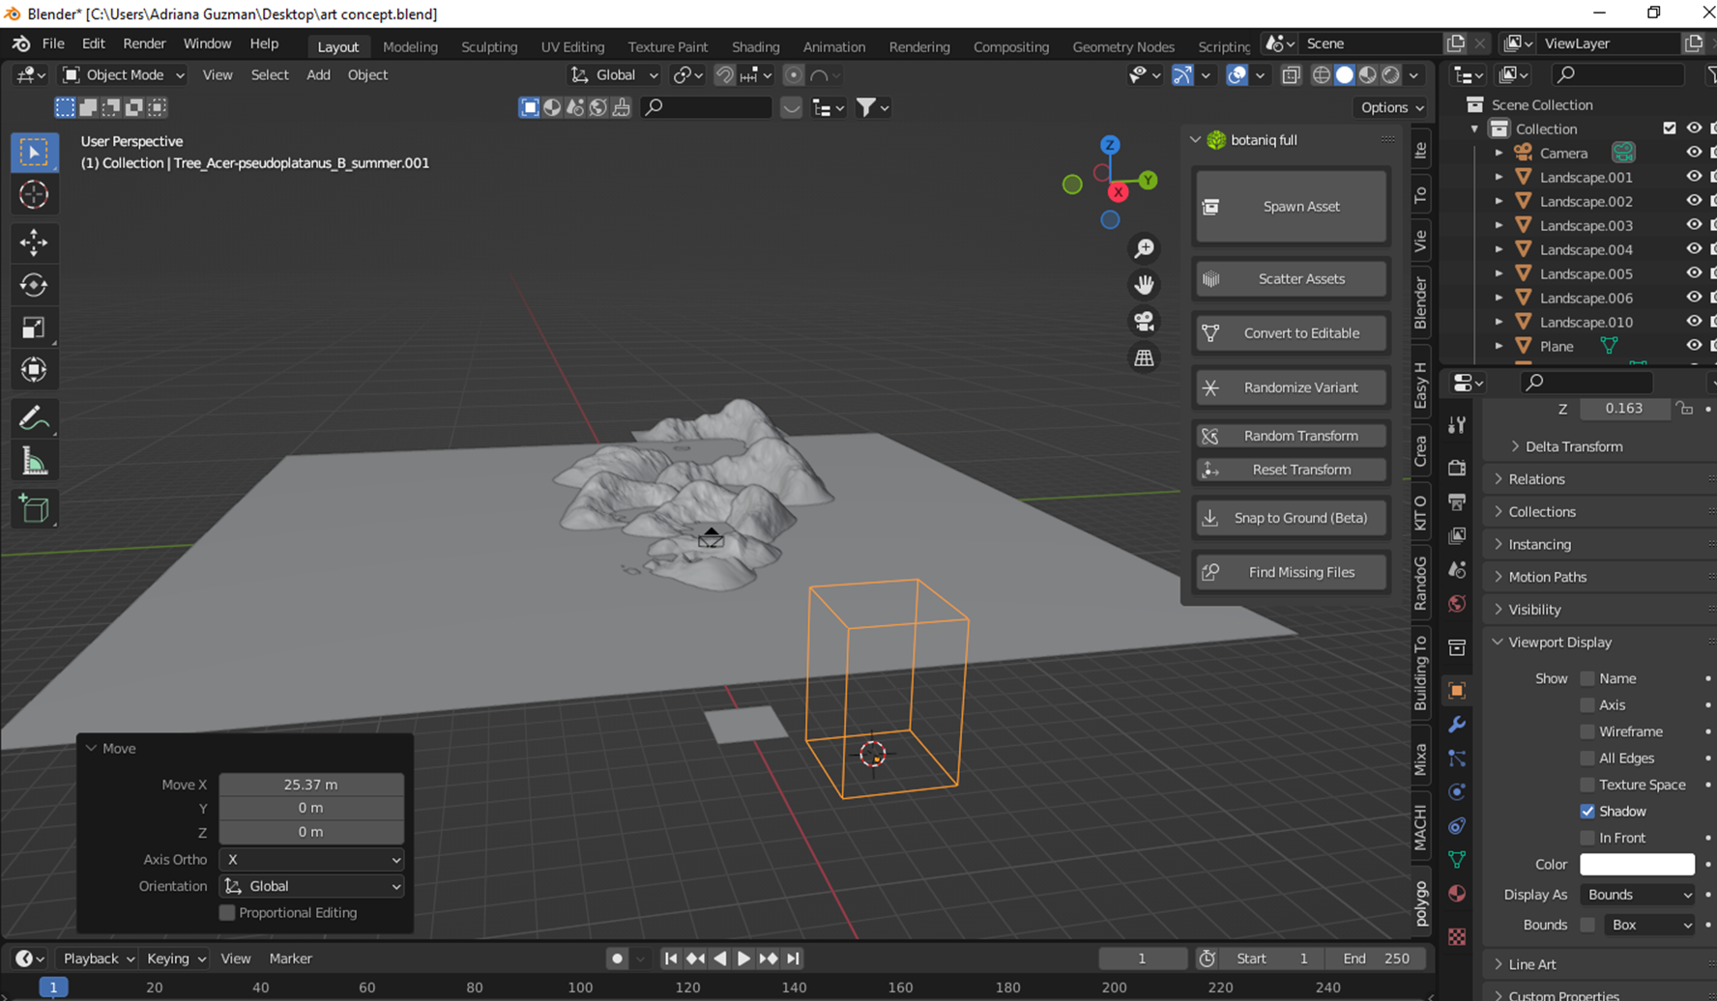
Task: Open the Object properties tab icon
Action: (1457, 691)
